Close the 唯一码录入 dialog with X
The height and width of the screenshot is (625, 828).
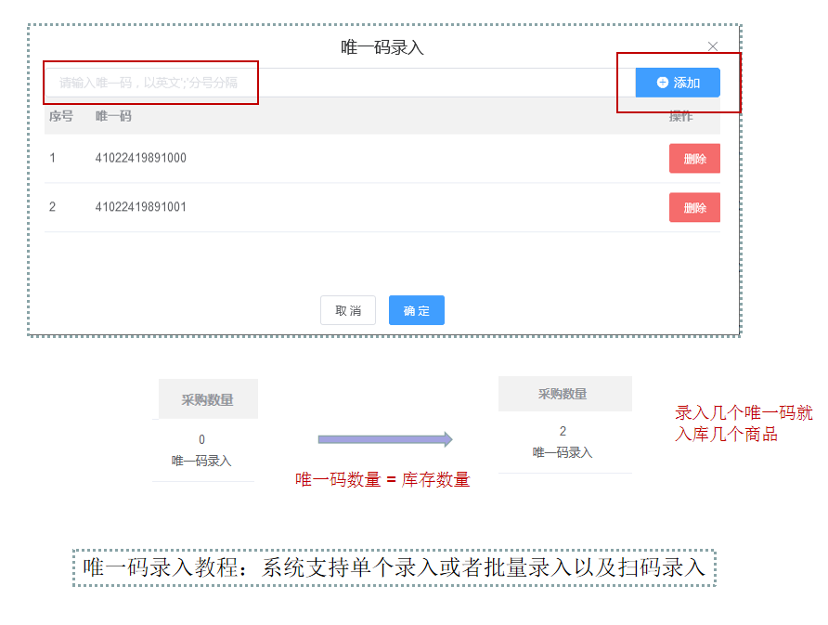(x=712, y=46)
